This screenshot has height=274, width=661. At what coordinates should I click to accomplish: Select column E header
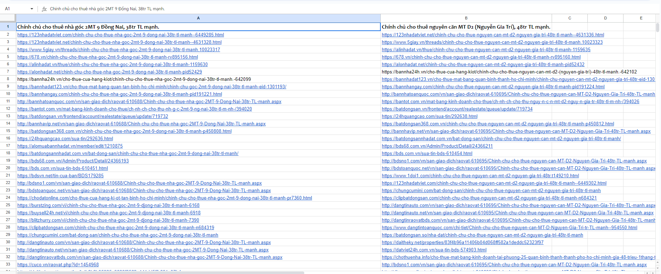point(641,18)
